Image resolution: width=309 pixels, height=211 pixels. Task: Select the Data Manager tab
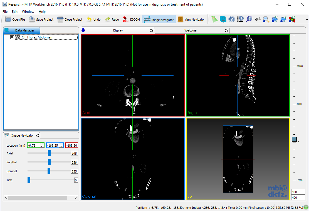pyautogui.click(x=22, y=30)
